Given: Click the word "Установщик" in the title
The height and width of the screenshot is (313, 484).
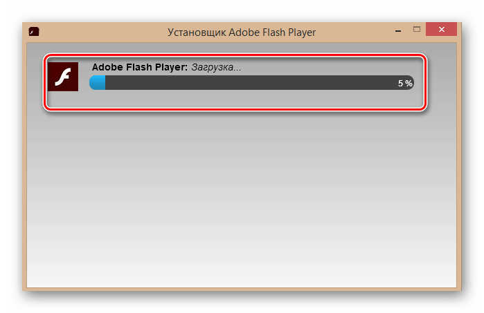Looking at the screenshot, I should coord(197,32).
